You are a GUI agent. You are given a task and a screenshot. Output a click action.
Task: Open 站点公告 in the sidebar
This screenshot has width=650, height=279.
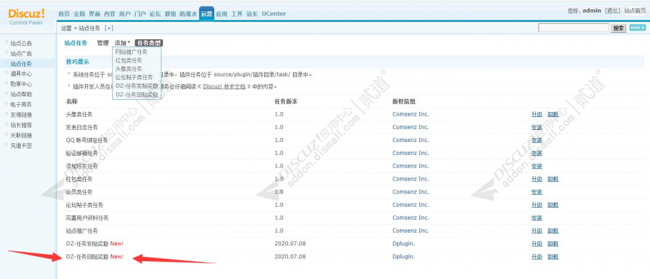(21, 43)
